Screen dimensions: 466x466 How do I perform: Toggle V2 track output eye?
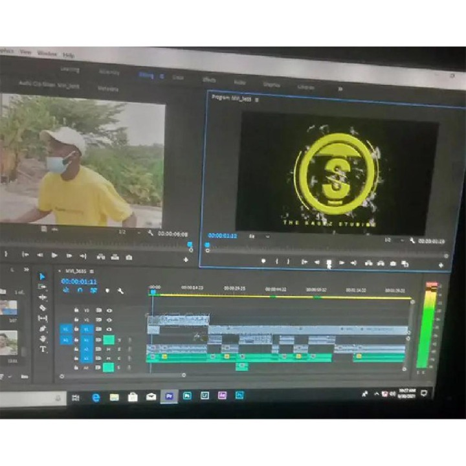click(109, 320)
